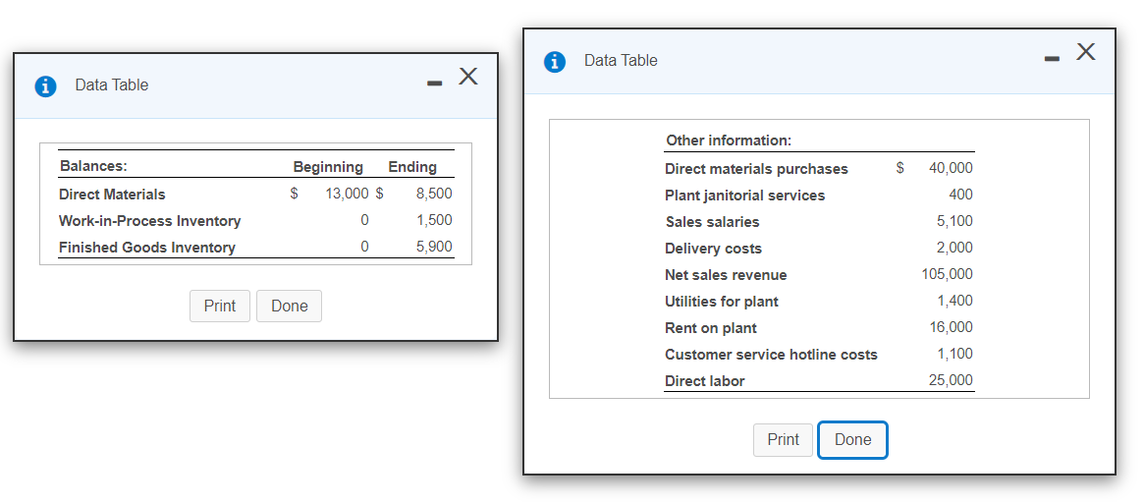This screenshot has height=504, width=1144.
Task: Click the 13,000 beginning direct materials value
Action: (x=348, y=194)
